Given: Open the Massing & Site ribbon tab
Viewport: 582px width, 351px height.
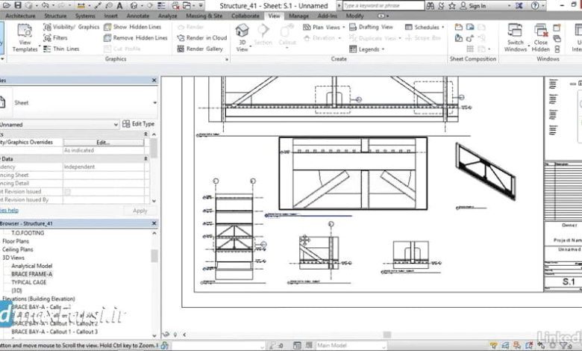Looking at the screenshot, I should click(204, 16).
